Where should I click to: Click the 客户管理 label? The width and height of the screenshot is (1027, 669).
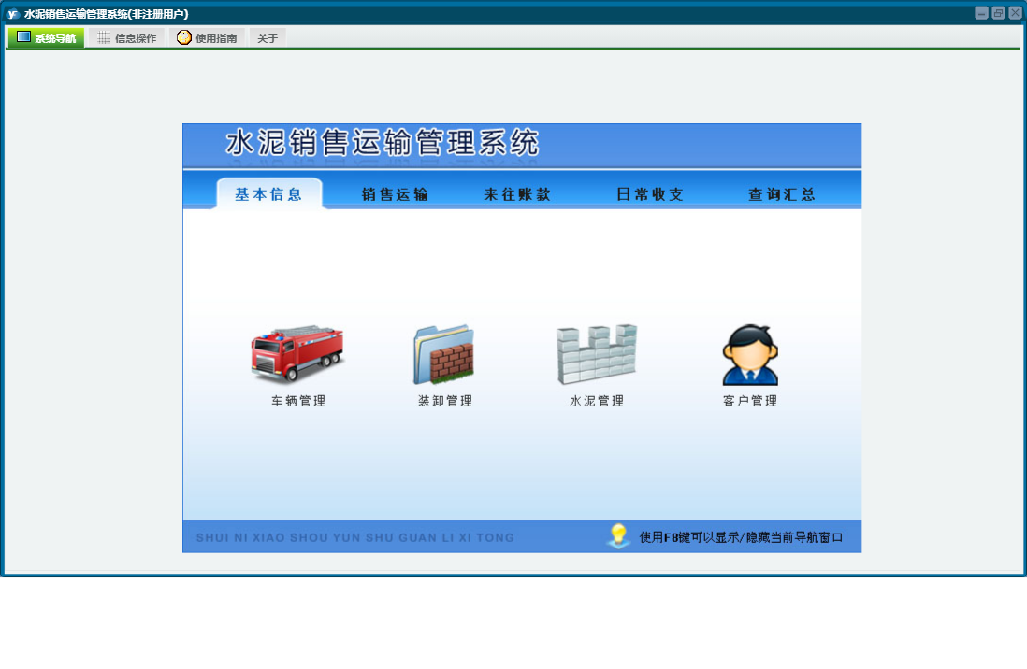(750, 401)
